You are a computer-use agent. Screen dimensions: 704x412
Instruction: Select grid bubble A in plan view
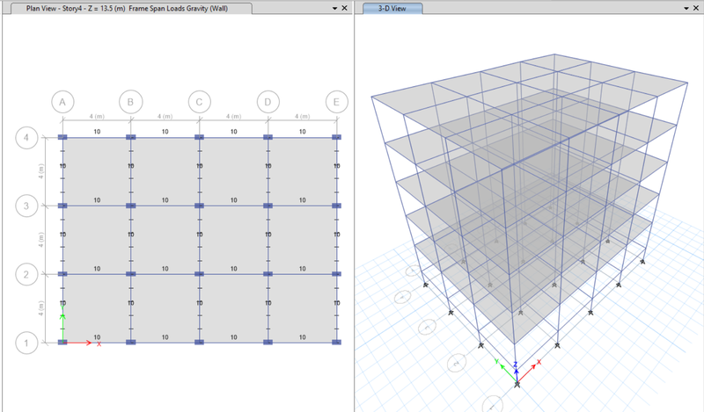[62, 102]
